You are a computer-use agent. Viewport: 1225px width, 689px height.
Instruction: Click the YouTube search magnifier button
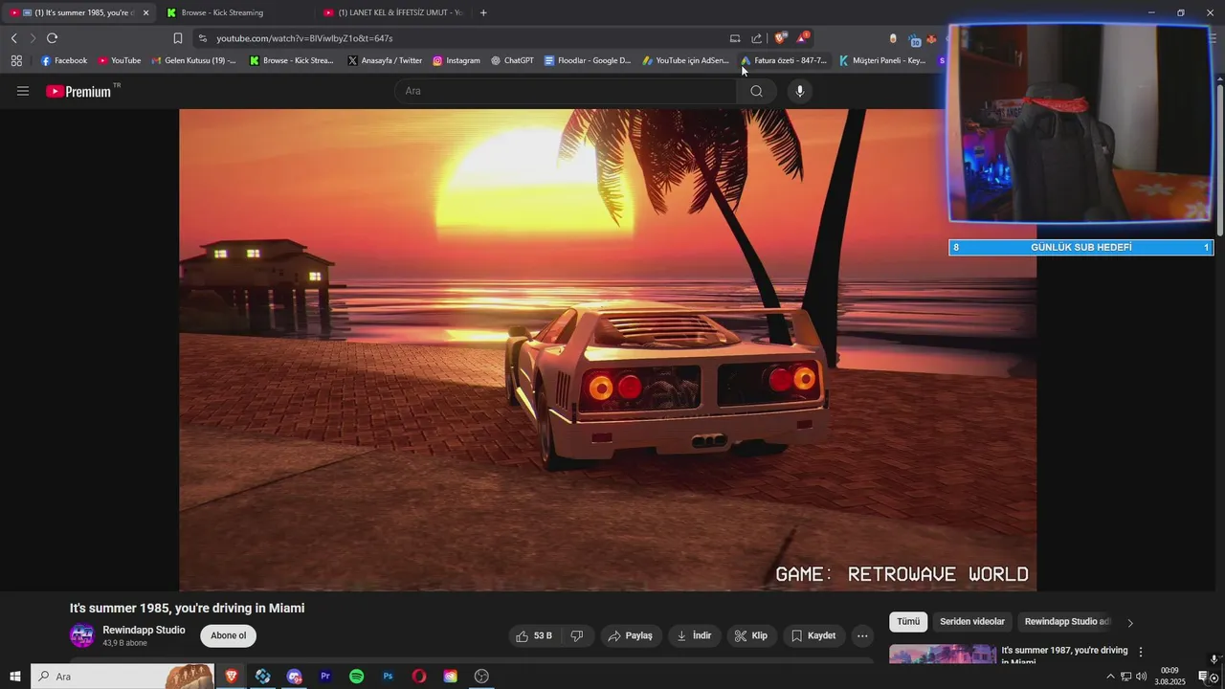(x=756, y=91)
